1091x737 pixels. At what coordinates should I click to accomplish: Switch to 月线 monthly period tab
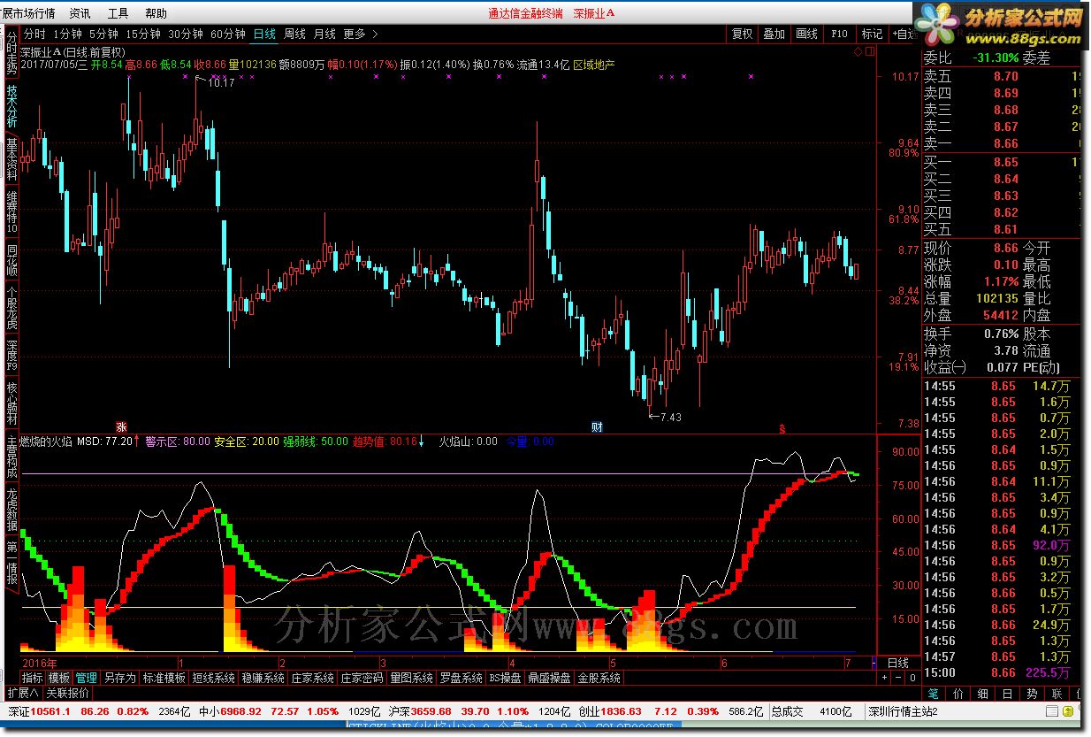click(324, 34)
